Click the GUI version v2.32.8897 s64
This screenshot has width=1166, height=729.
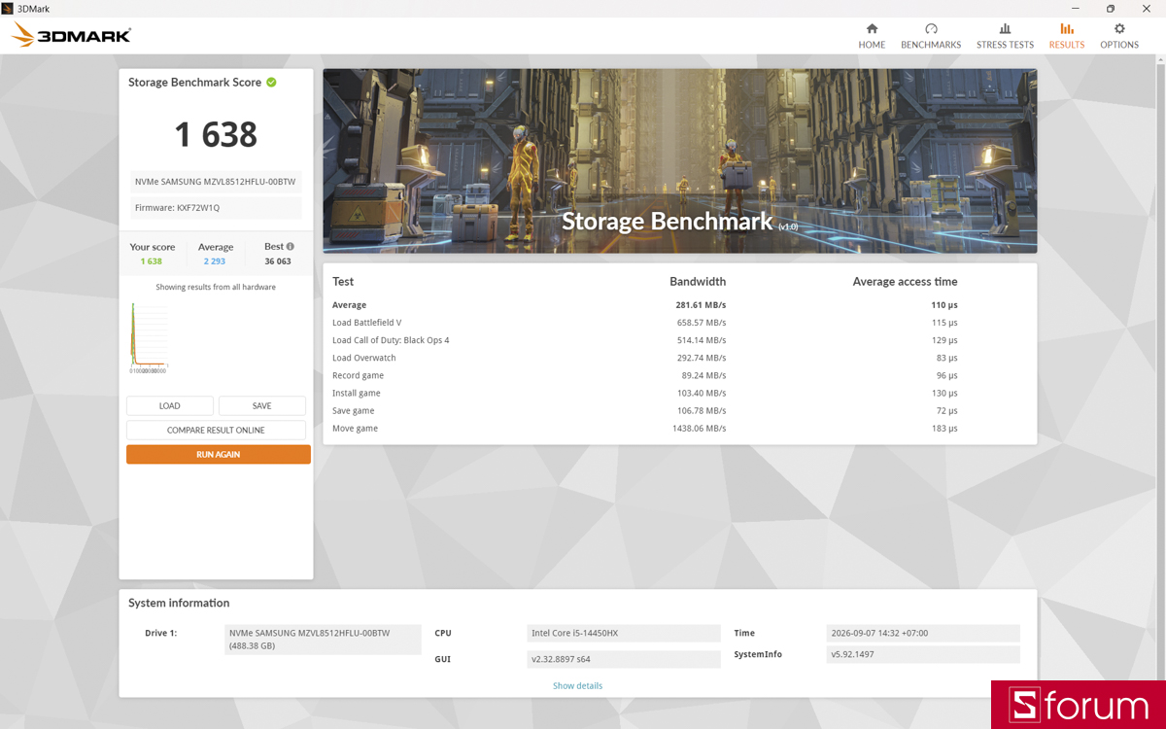624,659
